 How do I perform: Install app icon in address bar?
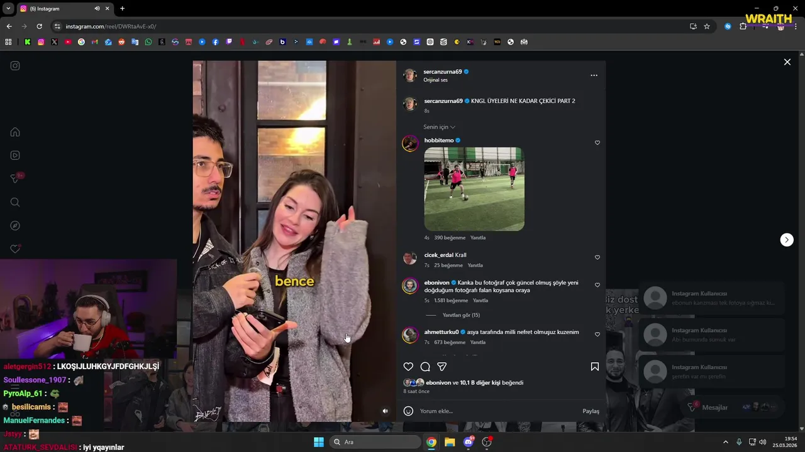(693, 26)
